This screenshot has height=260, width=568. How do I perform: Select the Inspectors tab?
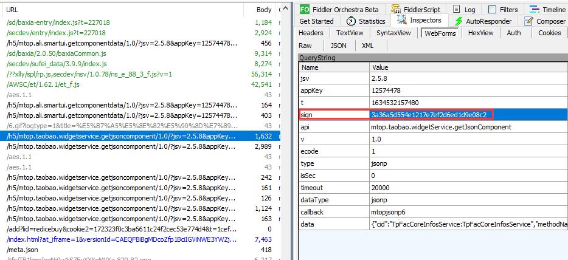(419, 20)
